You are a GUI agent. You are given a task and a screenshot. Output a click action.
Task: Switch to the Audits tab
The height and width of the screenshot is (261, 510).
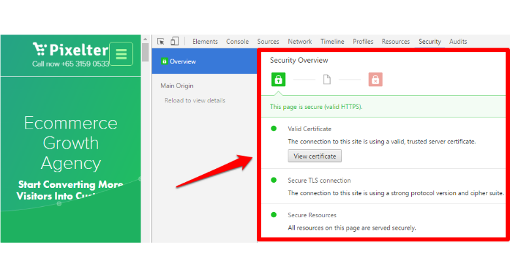click(458, 42)
